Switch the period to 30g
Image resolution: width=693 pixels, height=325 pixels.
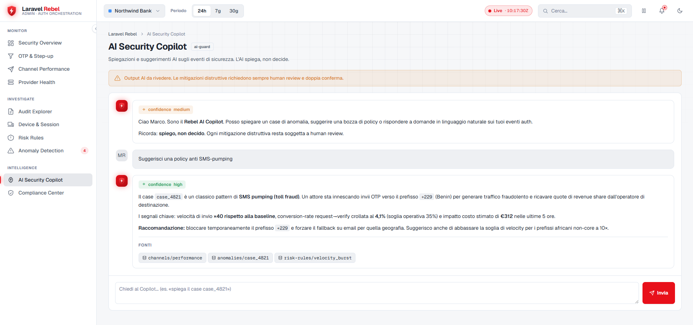(234, 11)
